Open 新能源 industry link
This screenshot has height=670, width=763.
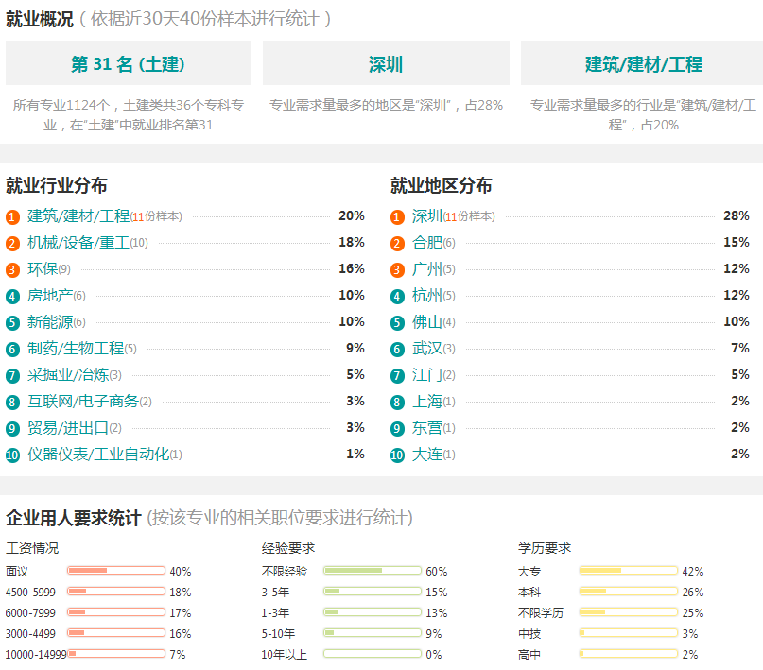click(x=50, y=322)
